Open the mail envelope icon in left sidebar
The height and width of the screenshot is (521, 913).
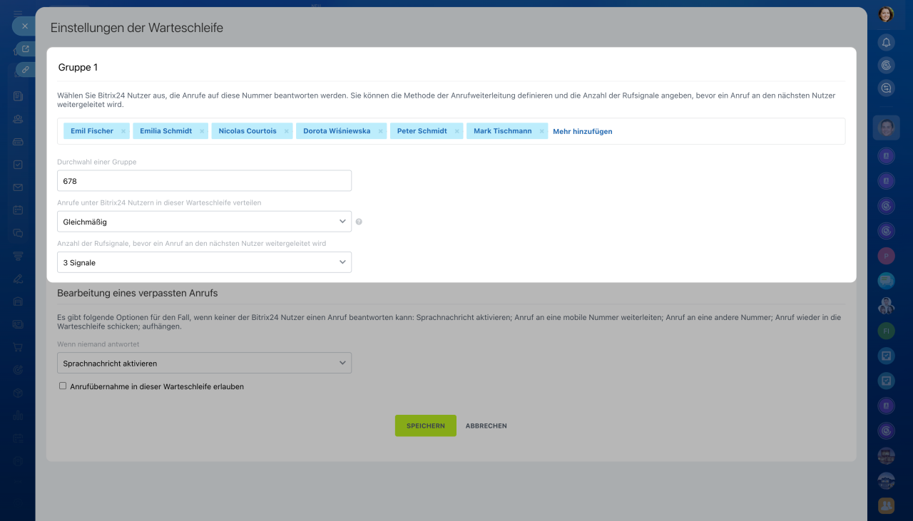(x=18, y=187)
